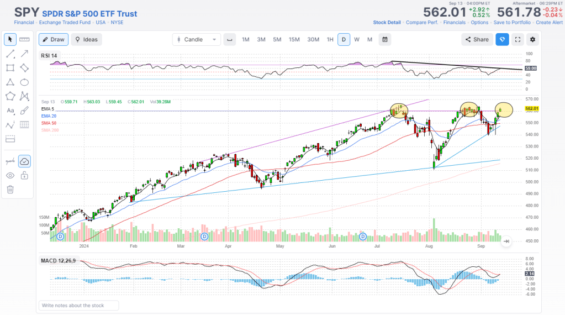
Task: Select the 15M interval tab
Action: 294,39
